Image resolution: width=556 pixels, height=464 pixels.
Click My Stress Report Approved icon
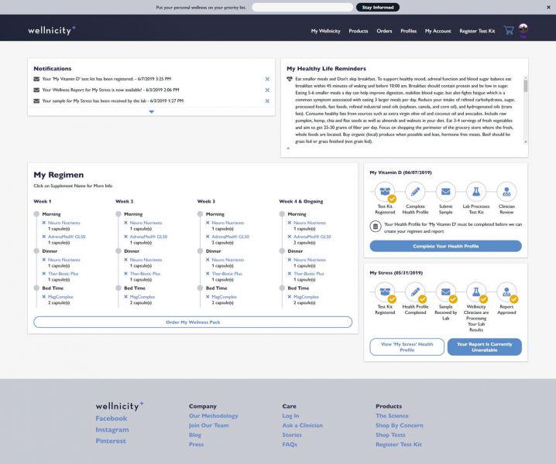[506, 292]
